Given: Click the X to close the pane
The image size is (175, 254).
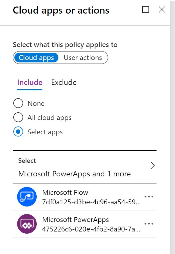Looking at the screenshot, I should pyautogui.click(x=162, y=9).
